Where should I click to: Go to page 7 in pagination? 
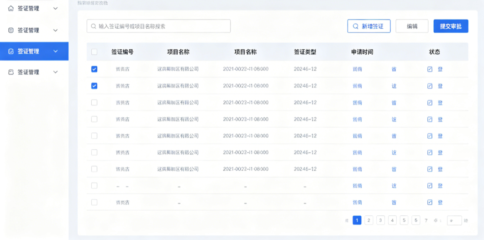[x=426, y=220]
